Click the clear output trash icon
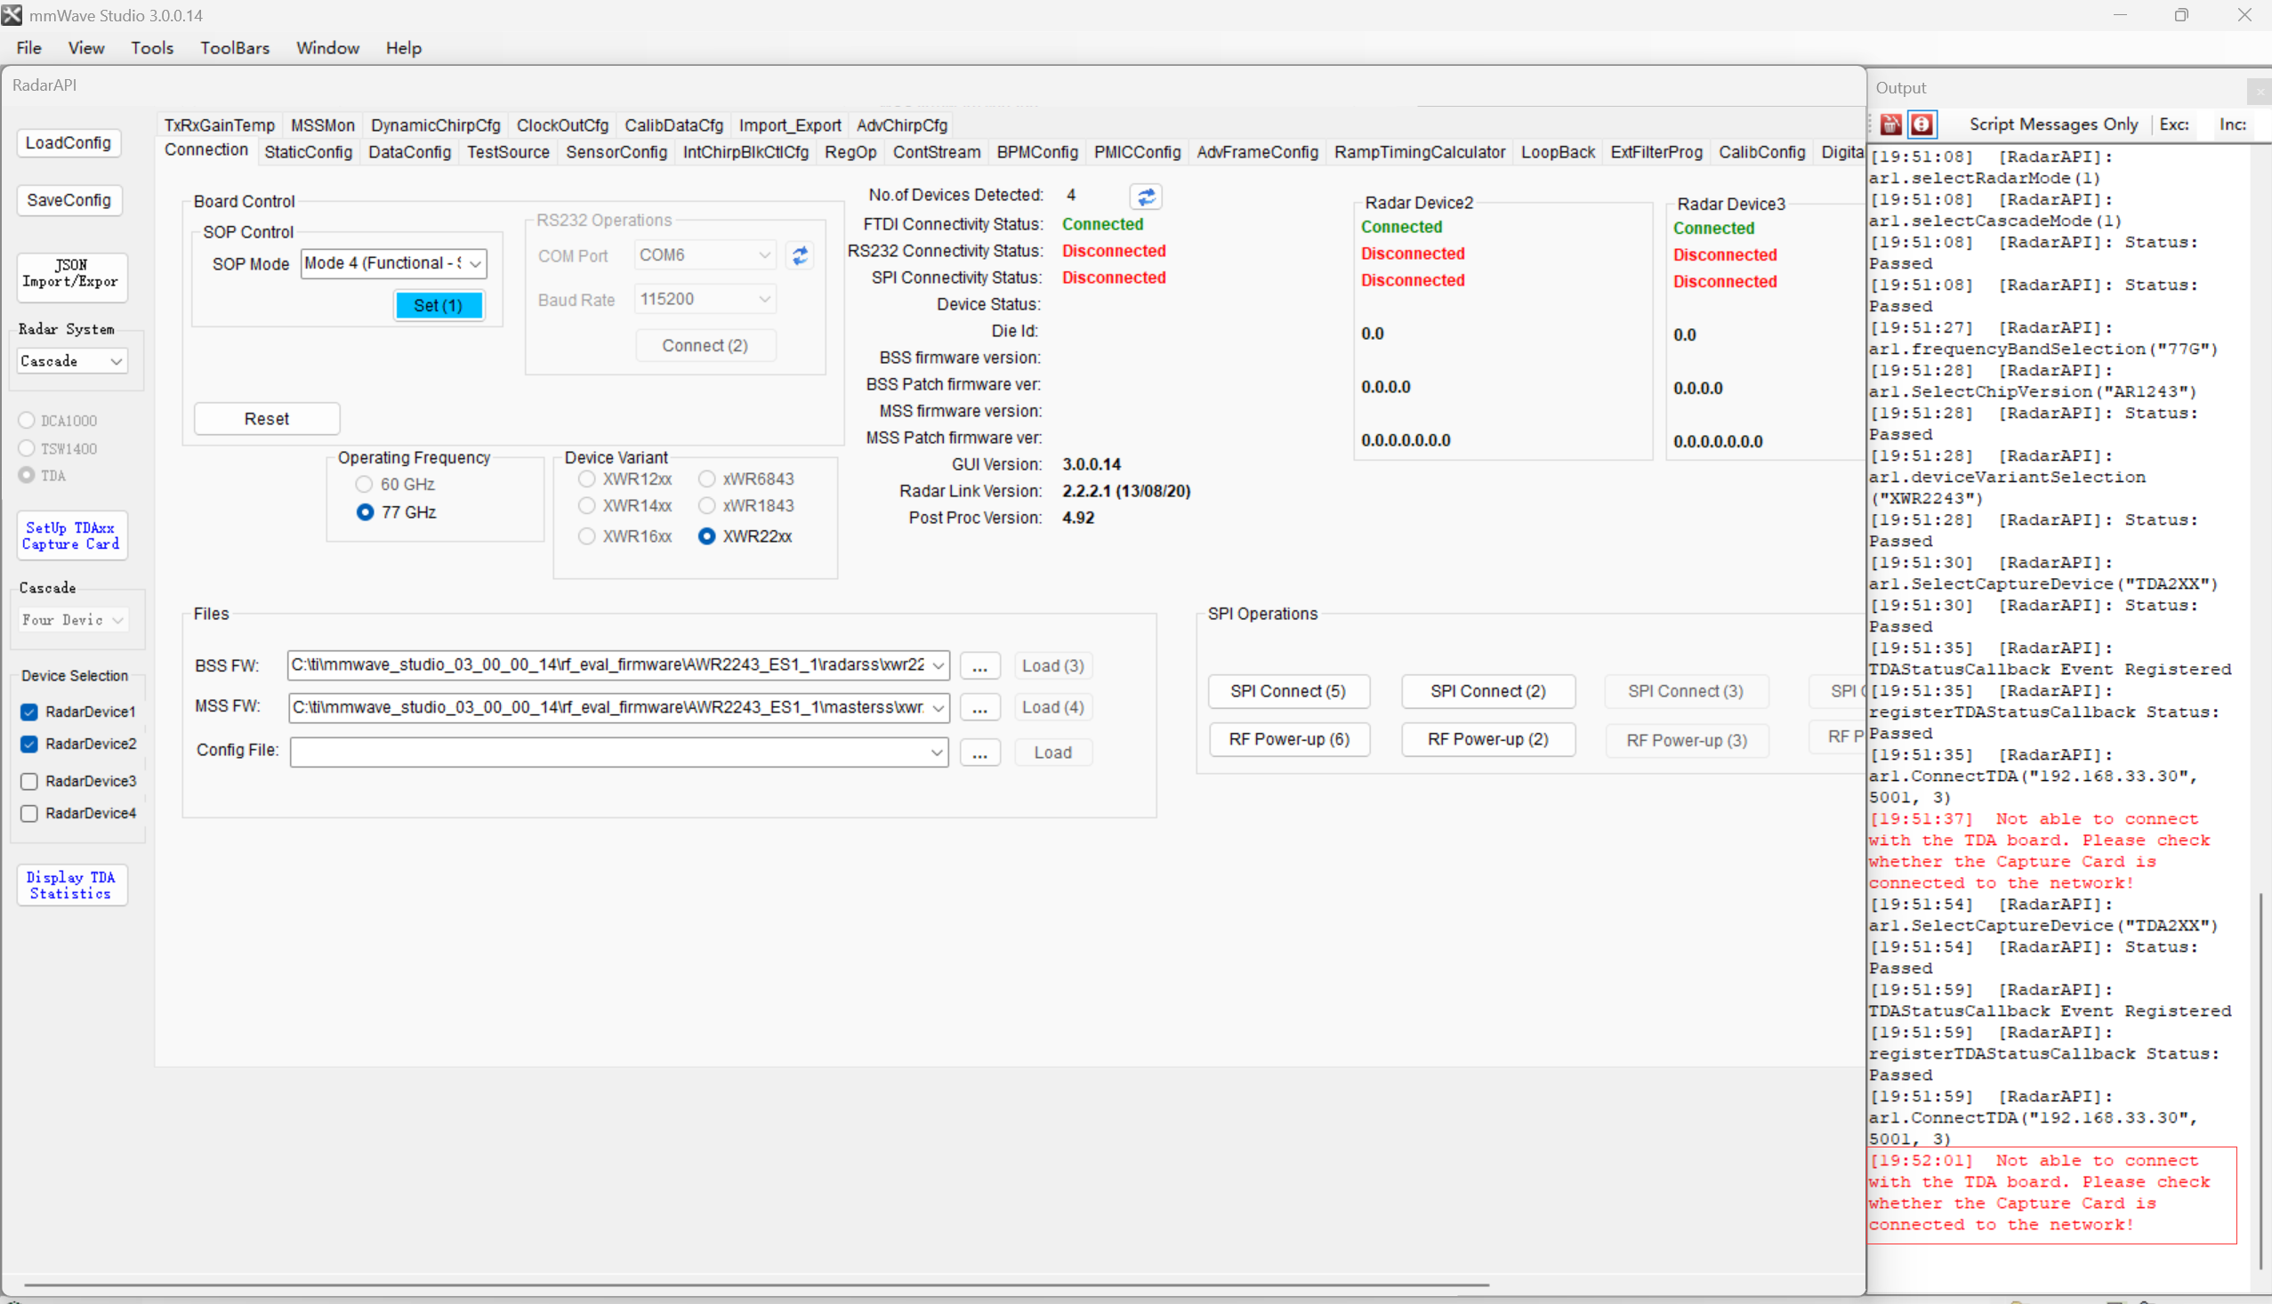Viewport: 2272px width, 1304px height. pos(1890,125)
